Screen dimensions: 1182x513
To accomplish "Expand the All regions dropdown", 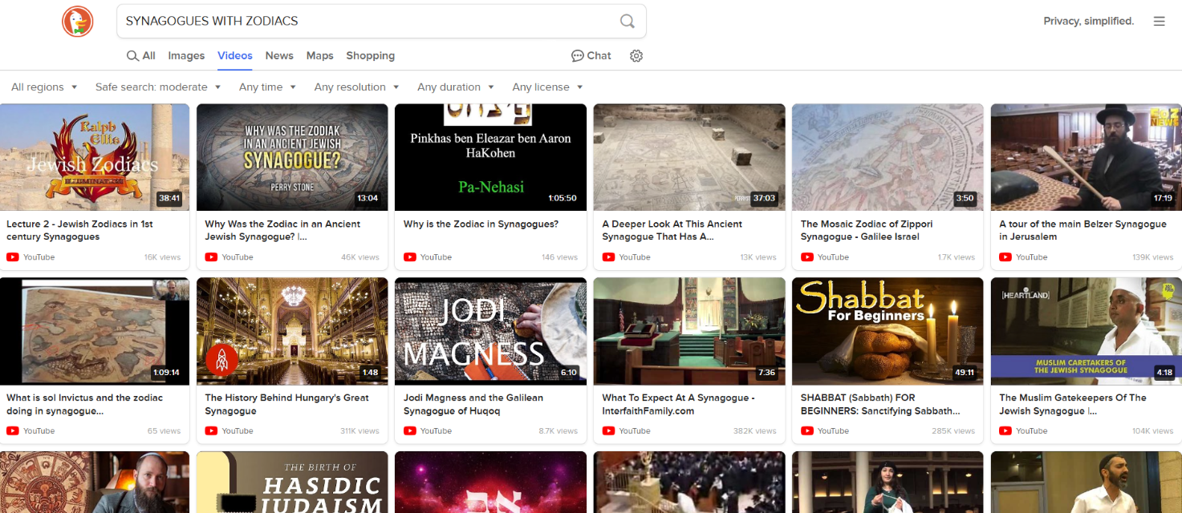I will (x=44, y=87).
